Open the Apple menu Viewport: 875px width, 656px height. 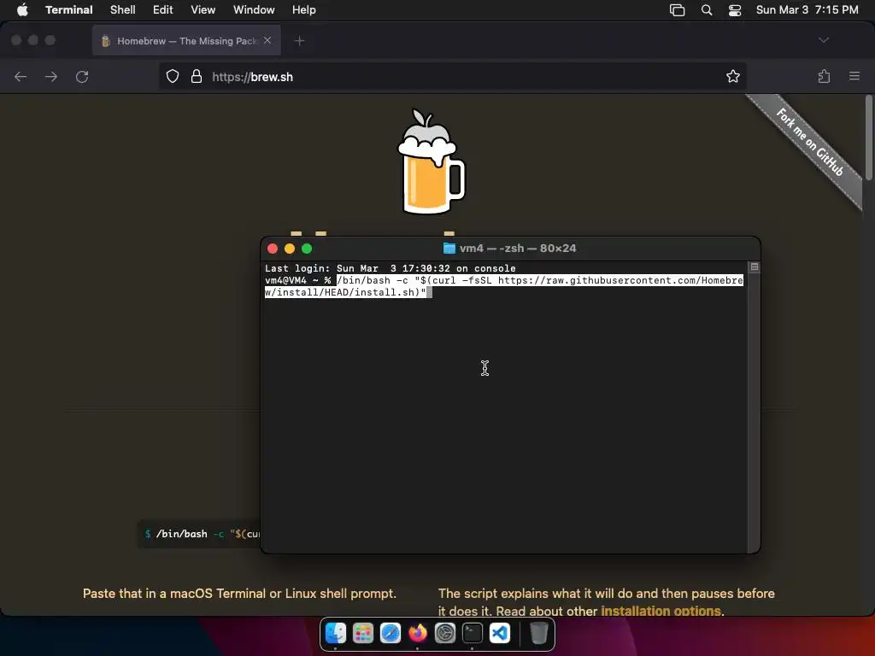tap(22, 10)
